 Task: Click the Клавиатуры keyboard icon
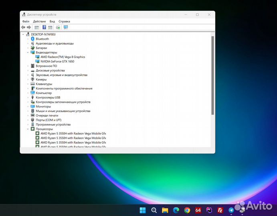coord(32,84)
